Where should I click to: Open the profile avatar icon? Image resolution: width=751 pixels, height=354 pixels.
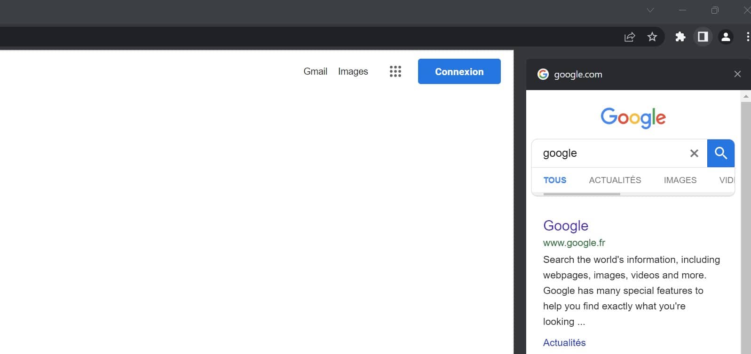coord(726,37)
